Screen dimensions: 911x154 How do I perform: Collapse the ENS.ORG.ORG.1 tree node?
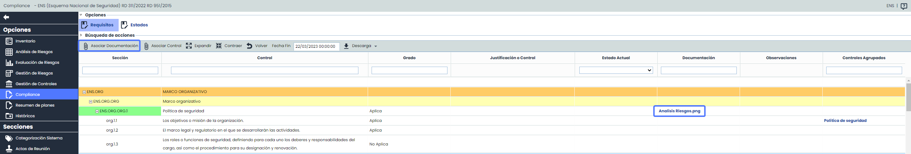(97, 111)
